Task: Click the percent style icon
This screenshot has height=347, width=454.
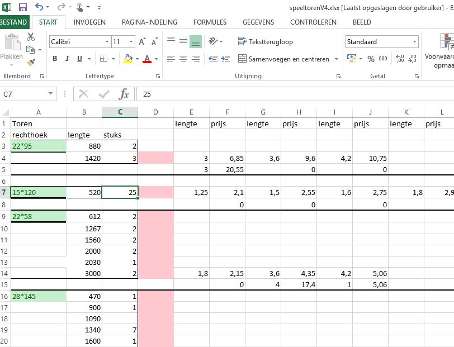Action: click(371, 59)
